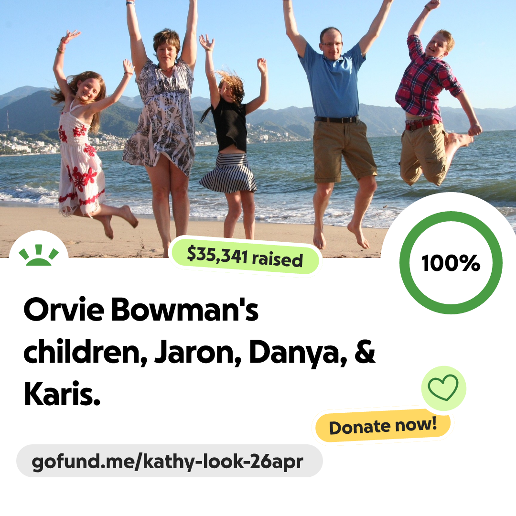Select the children, Jaron, Danya, & line
Screen dimensions: 516x516
coord(199,353)
